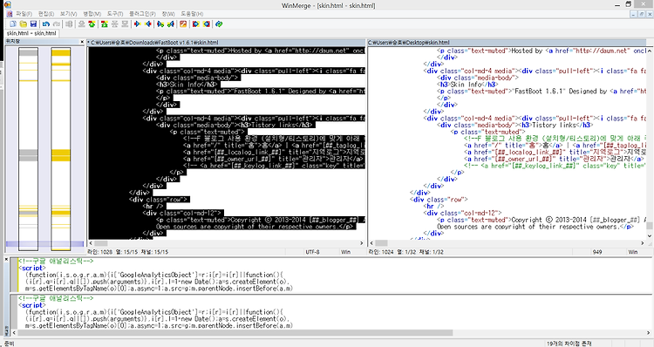Click Copy Right and Advance icon

click(x=160, y=24)
